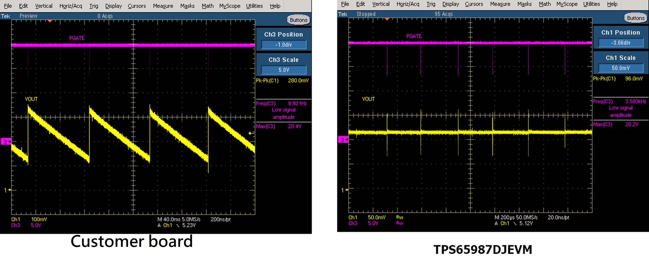Click Freq(C3) 9.921Hz measurement readout

tap(281, 104)
